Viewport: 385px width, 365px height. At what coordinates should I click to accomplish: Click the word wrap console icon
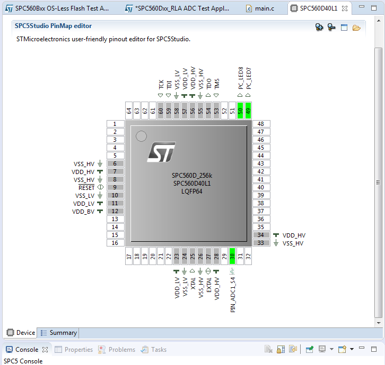(x=293, y=349)
